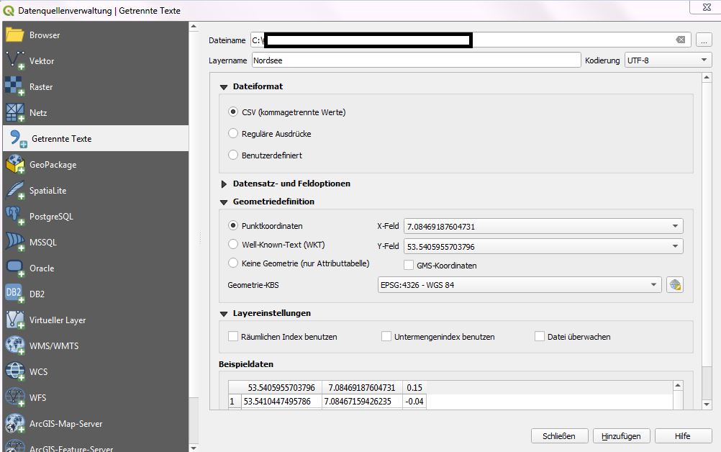The width and height of the screenshot is (721, 452).
Task: Select the GeoPackage source icon
Action: tap(15, 164)
